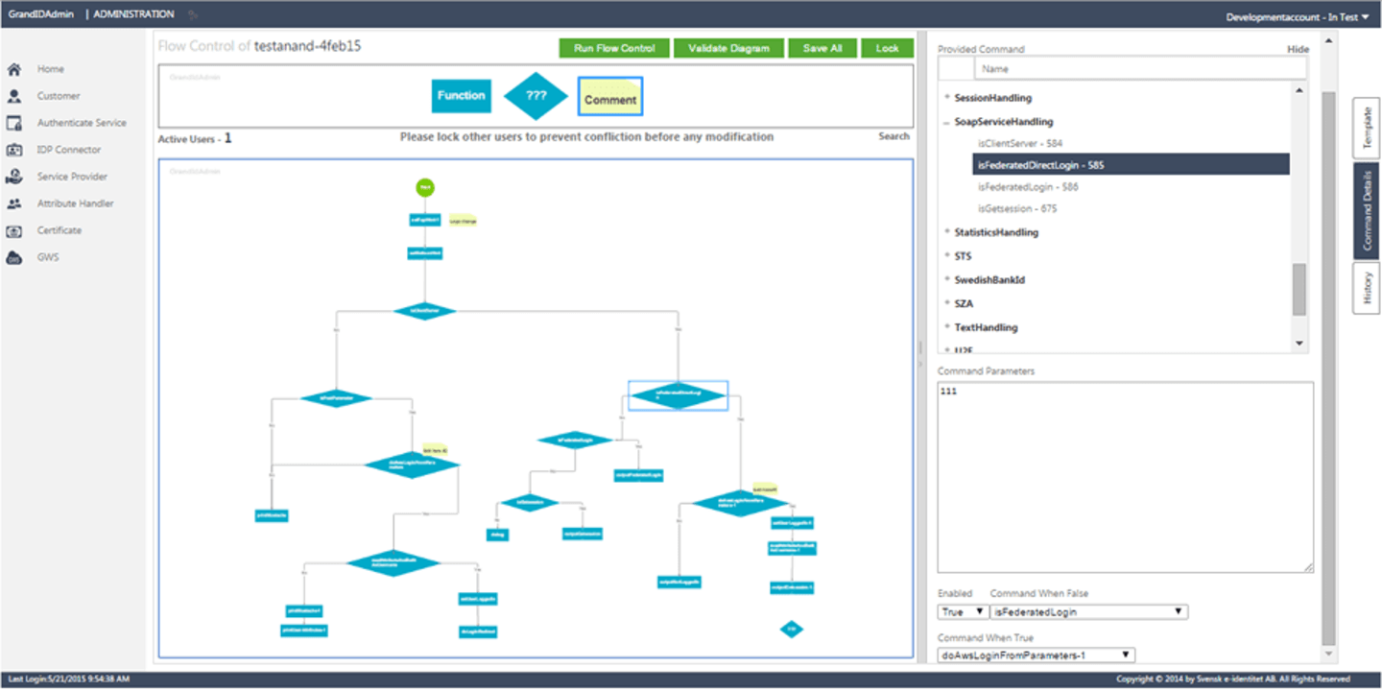Select the IDP Connector sidebar icon

click(x=14, y=150)
